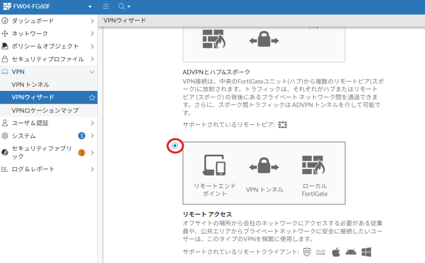Click the firewall icon in ADVPN card
425x263 pixels.
(214, 39)
